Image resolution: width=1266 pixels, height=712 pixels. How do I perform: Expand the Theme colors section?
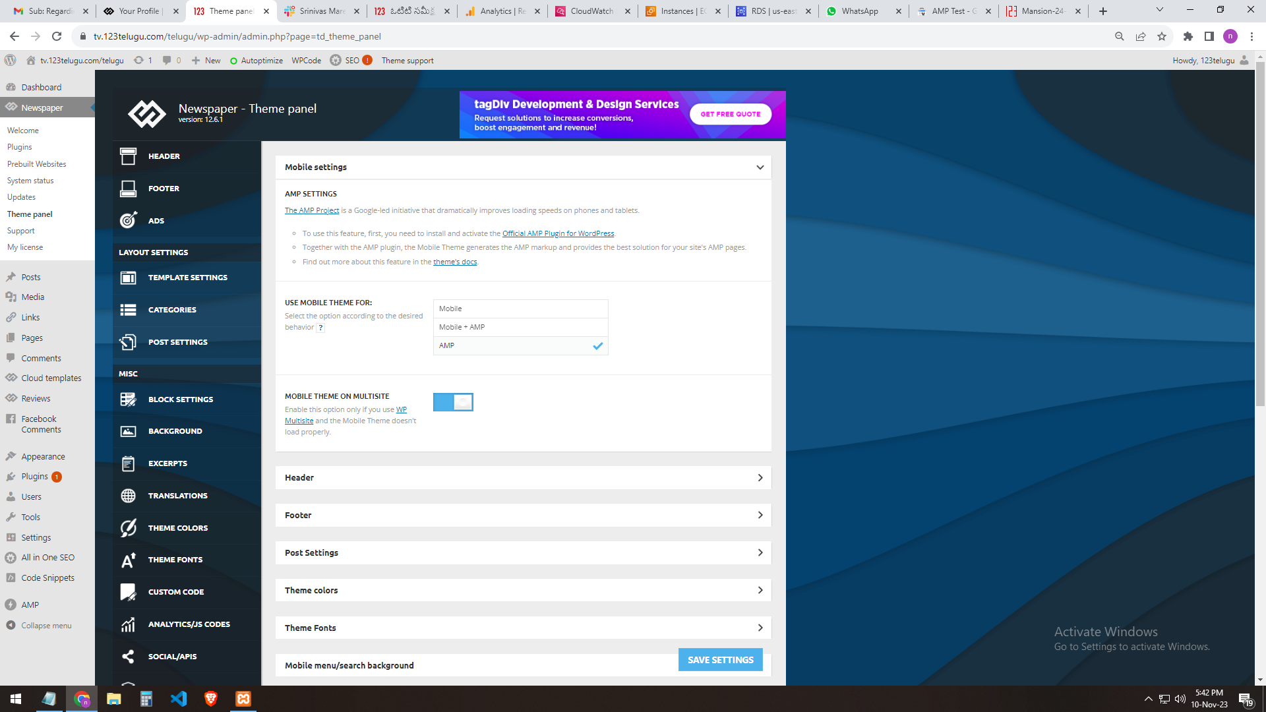tap(524, 591)
